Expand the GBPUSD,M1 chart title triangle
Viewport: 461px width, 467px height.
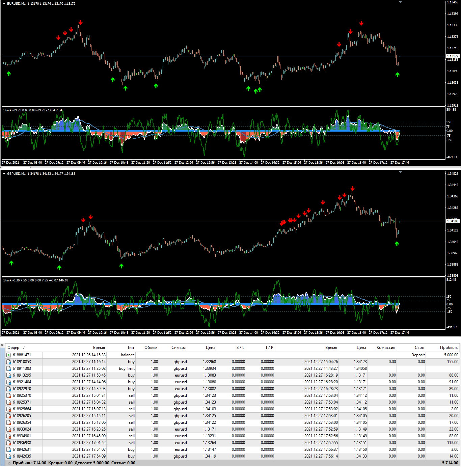[4, 174]
